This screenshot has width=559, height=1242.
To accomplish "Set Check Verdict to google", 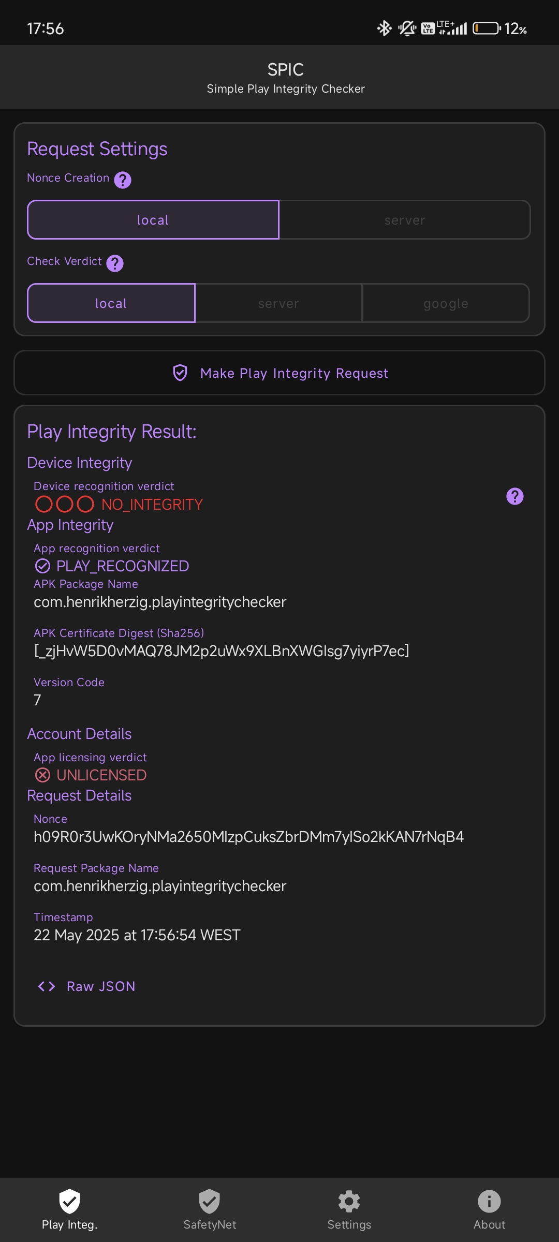I will 446,303.
